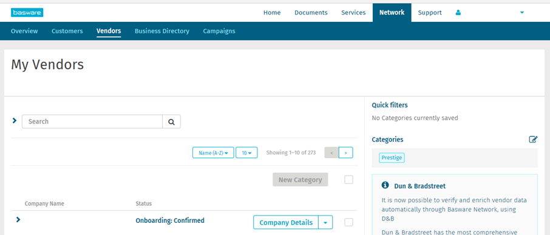Open the Home menu

coord(272,13)
